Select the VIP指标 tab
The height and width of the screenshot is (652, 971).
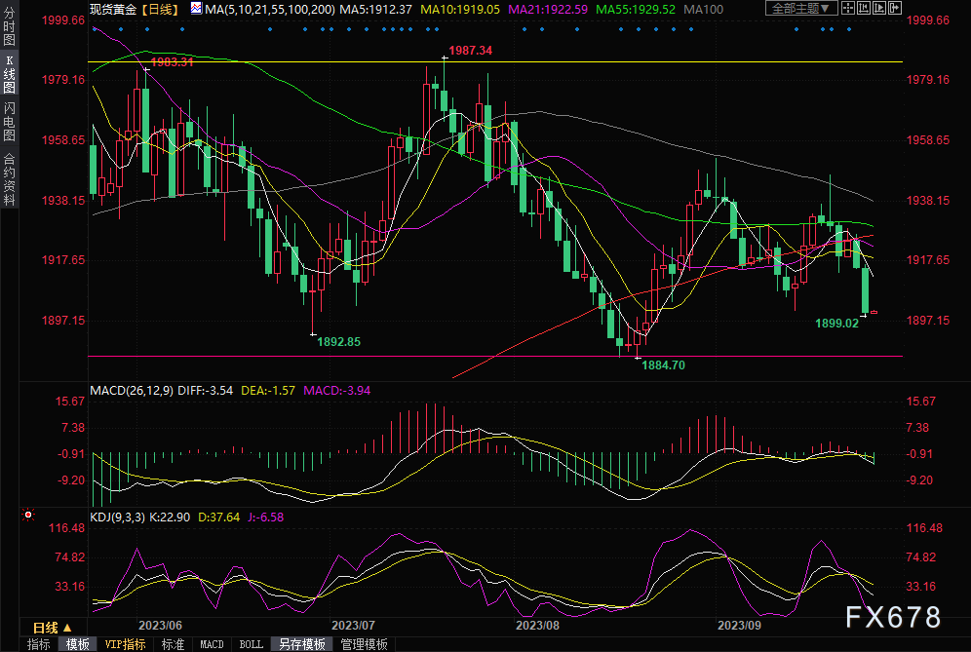tap(125, 644)
